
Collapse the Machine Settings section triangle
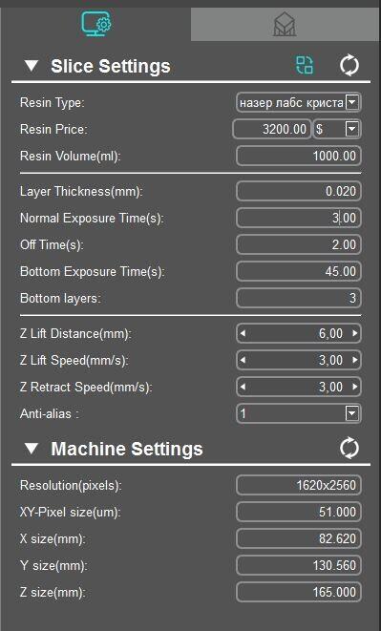[31, 449]
